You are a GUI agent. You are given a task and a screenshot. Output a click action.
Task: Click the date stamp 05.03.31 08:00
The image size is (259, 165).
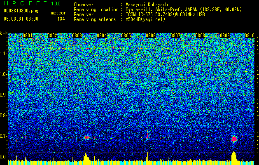(x=21, y=19)
